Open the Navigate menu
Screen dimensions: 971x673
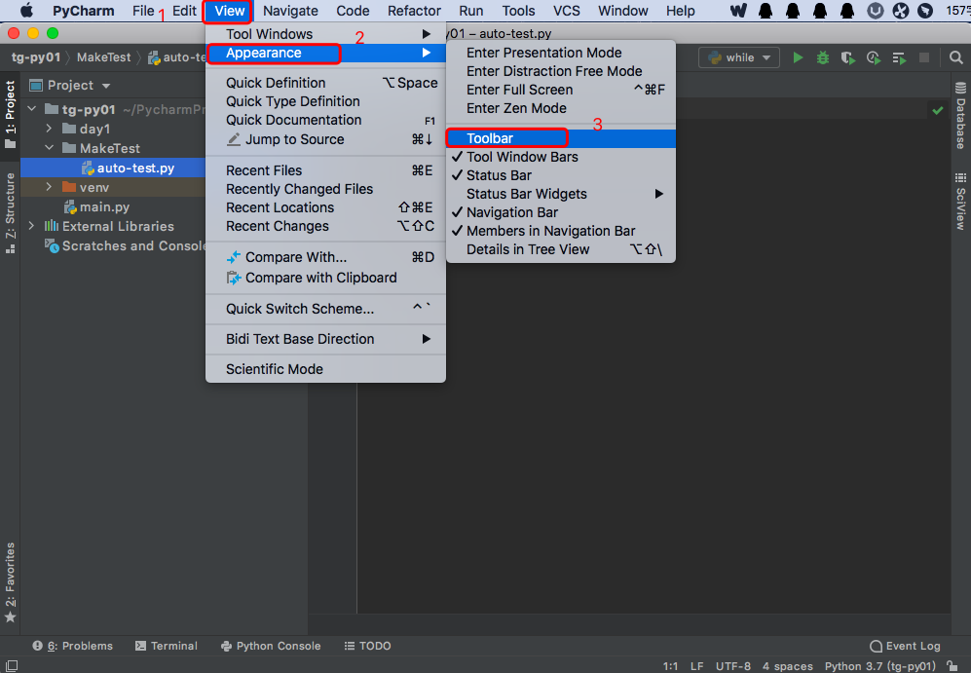tap(290, 11)
